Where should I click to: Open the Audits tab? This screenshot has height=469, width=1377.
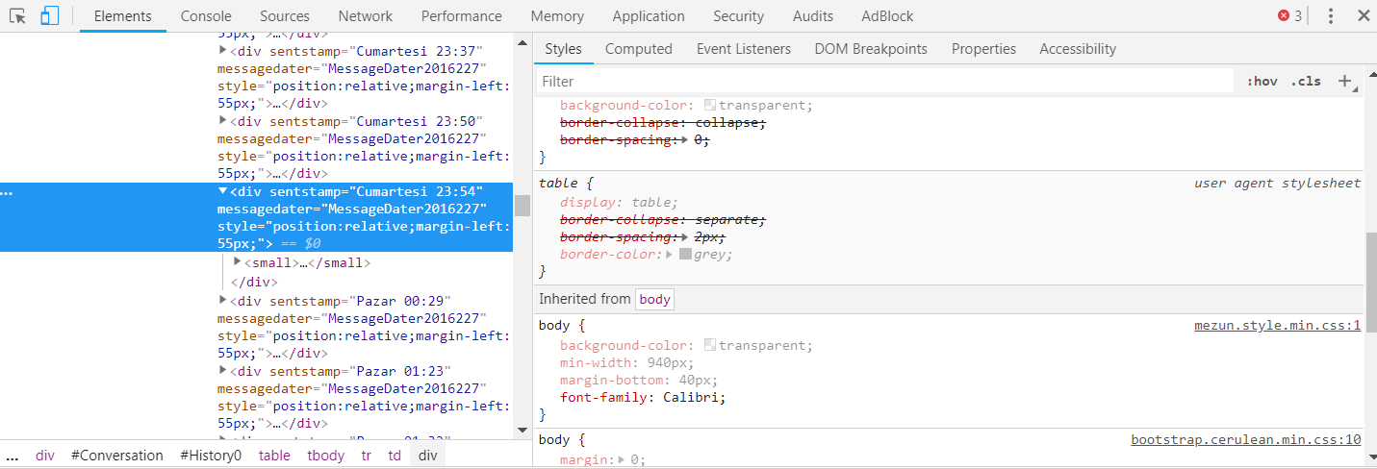(x=812, y=16)
